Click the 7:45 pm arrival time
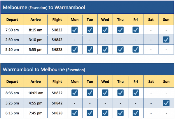 click(x=35, y=112)
